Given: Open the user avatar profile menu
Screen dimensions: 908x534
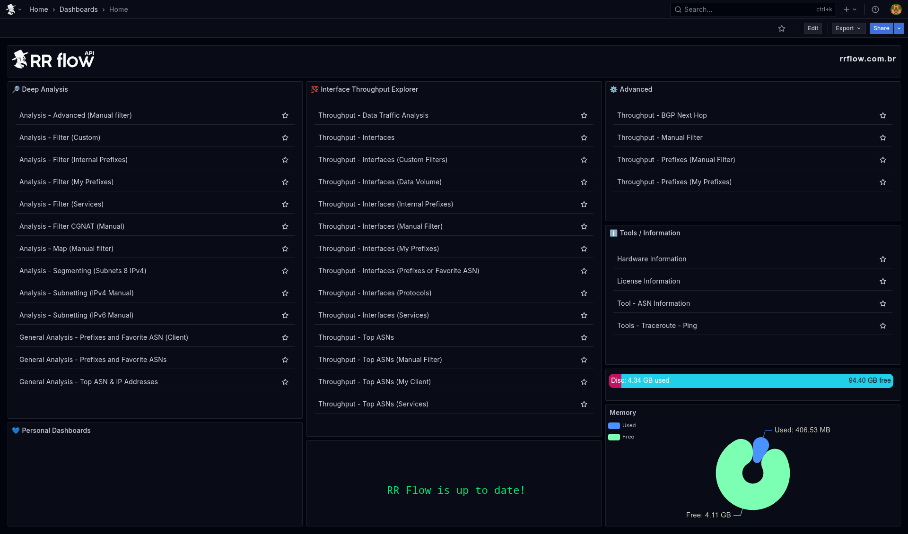Looking at the screenshot, I should (896, 9).
